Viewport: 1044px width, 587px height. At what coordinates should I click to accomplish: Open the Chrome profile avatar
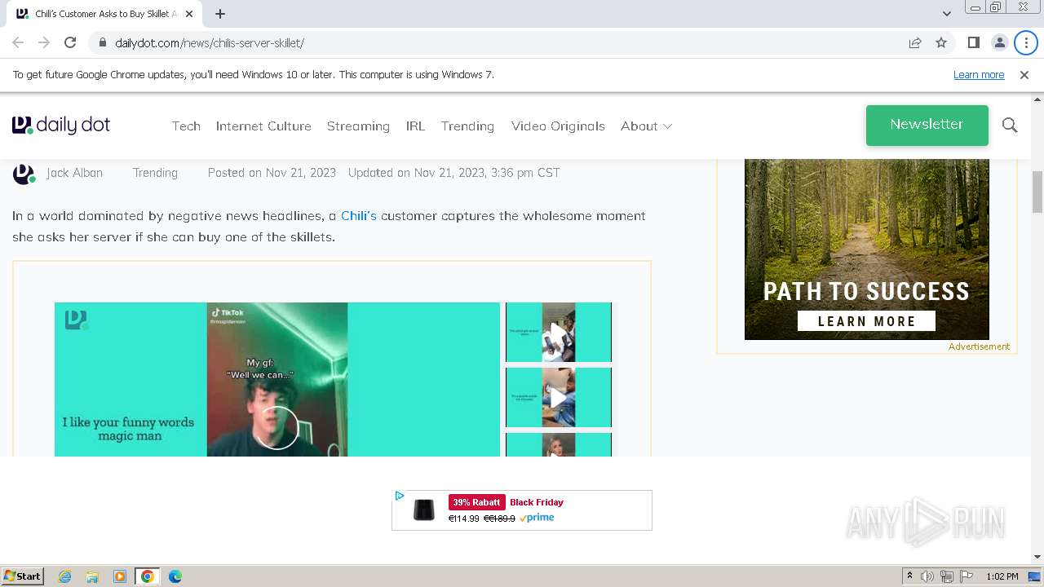[999, 42]
